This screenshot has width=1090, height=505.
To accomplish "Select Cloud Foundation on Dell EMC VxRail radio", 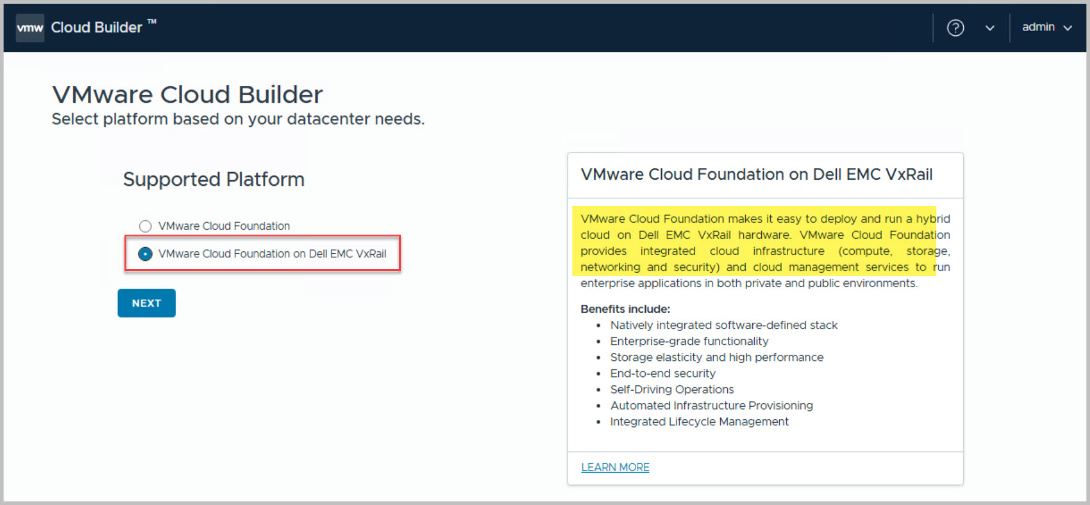I will [145, 254].
